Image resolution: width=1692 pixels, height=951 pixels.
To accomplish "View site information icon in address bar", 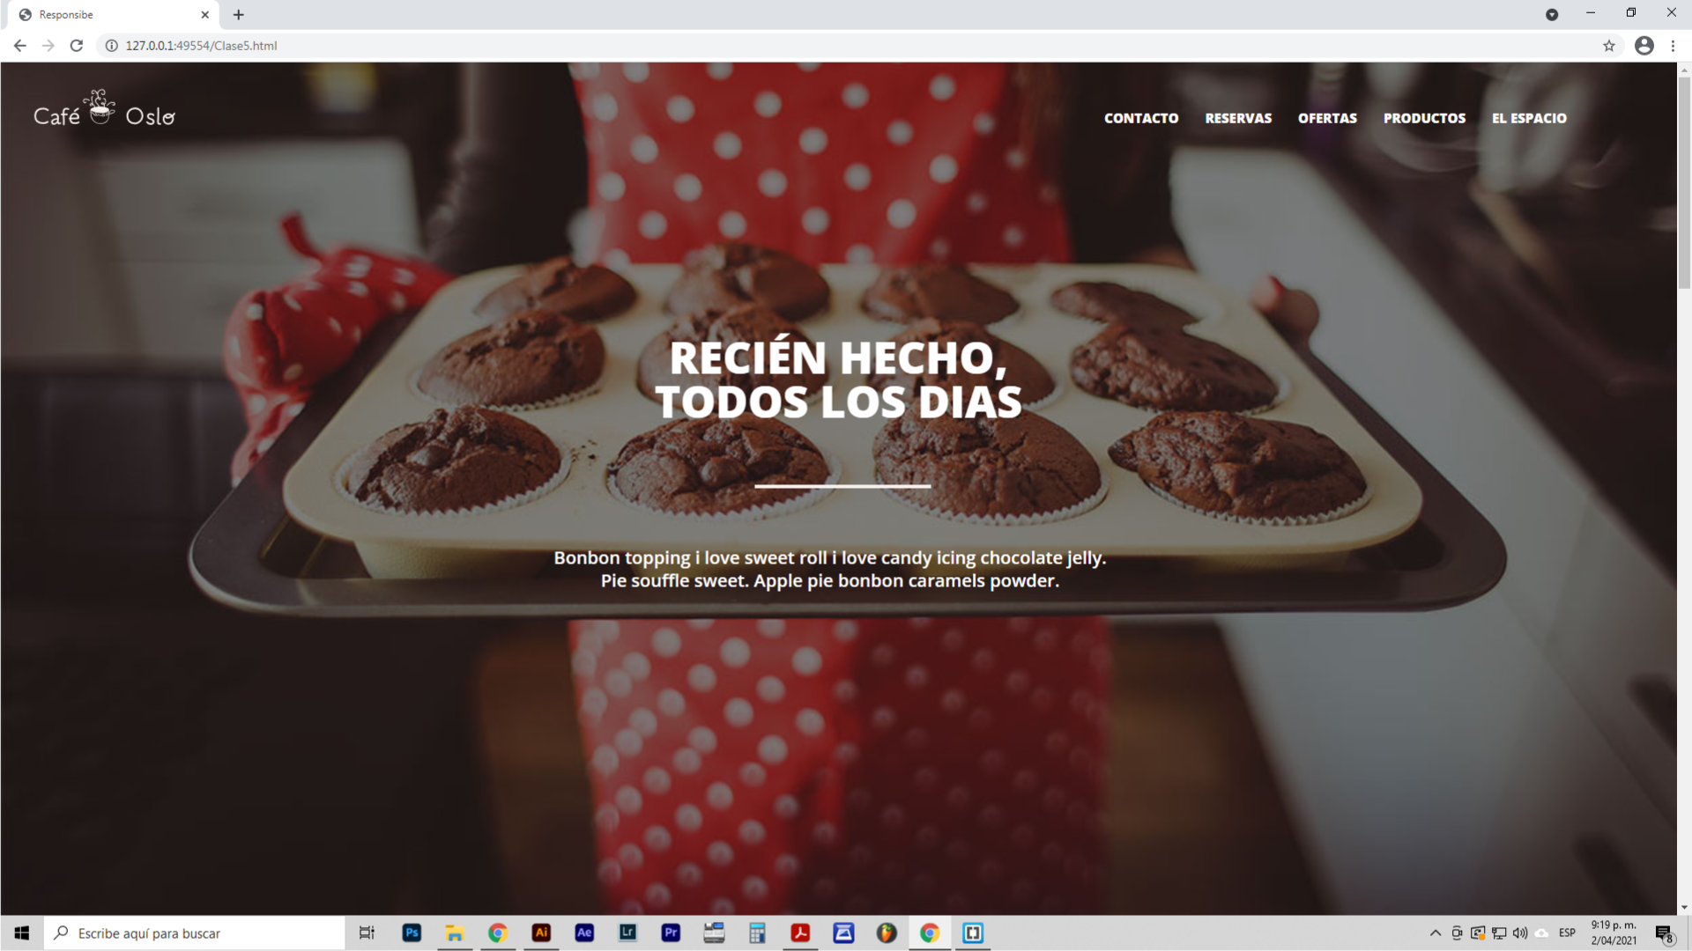I will pyautogui.click(x=112, y=46).
